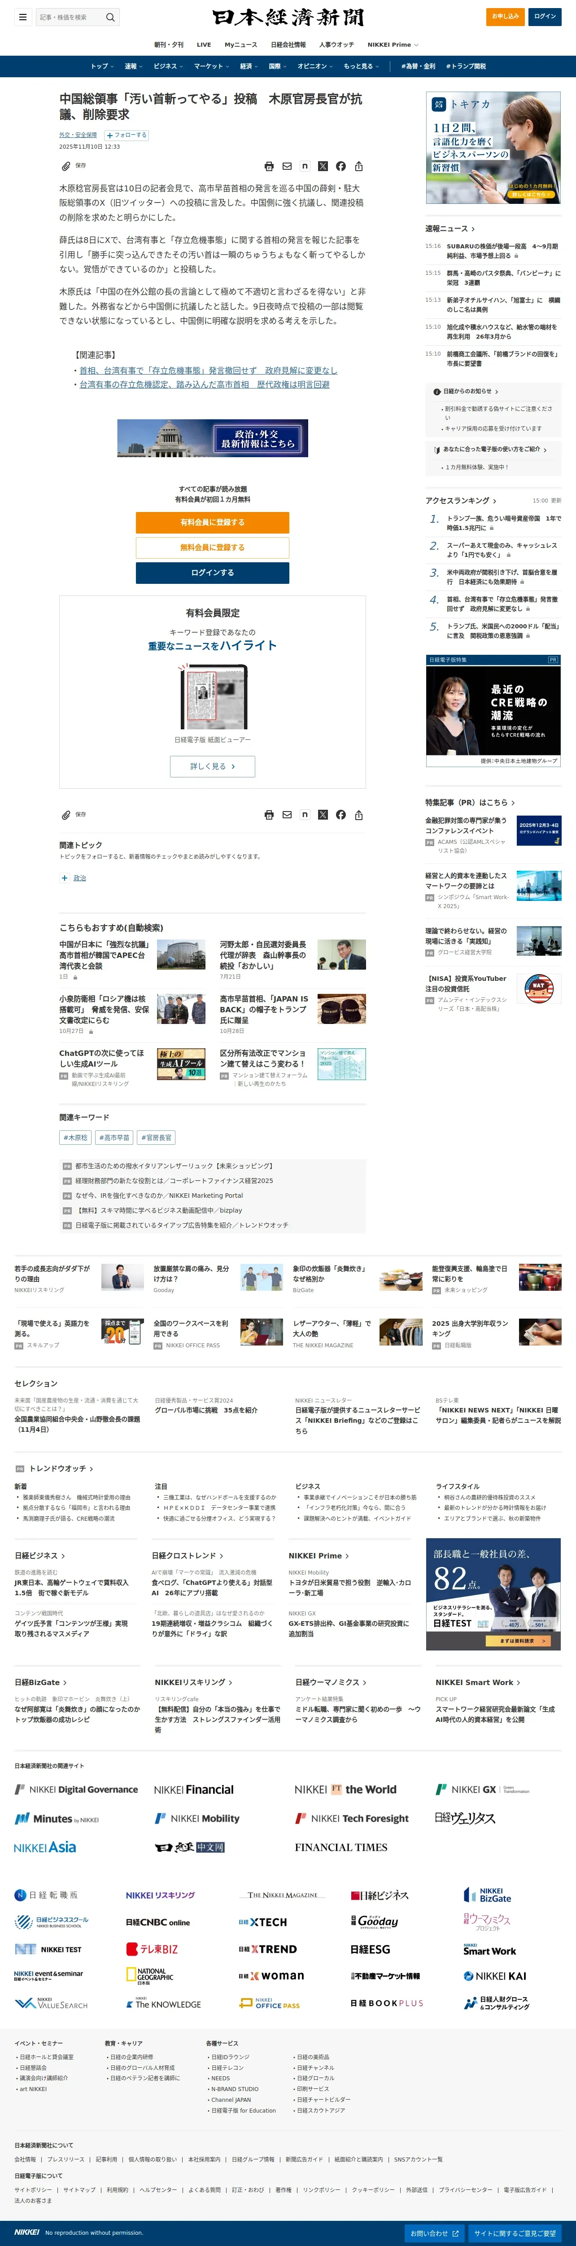Click the 詳しく見る button
Image resolution: width=576 pixels, height=2246 pixels.
click(213, 766)
